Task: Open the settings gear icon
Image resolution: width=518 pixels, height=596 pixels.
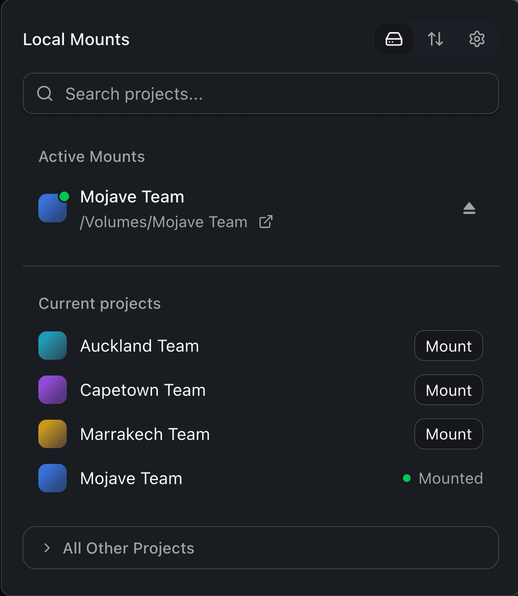Action: coord(476,39)
